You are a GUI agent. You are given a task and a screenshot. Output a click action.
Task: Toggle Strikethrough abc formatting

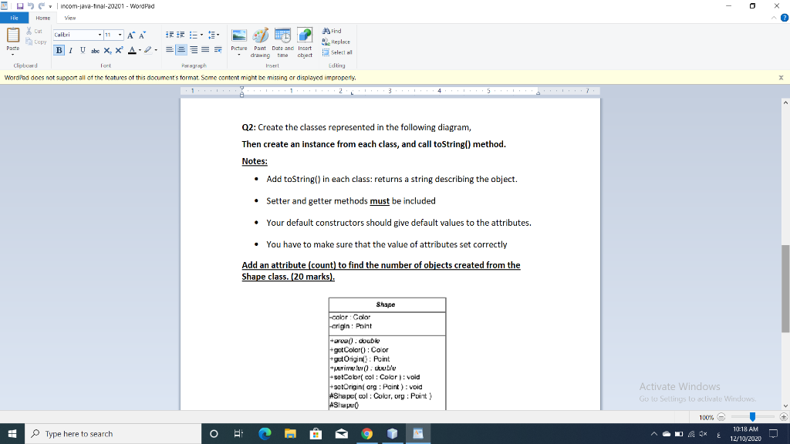coord(95,50)
